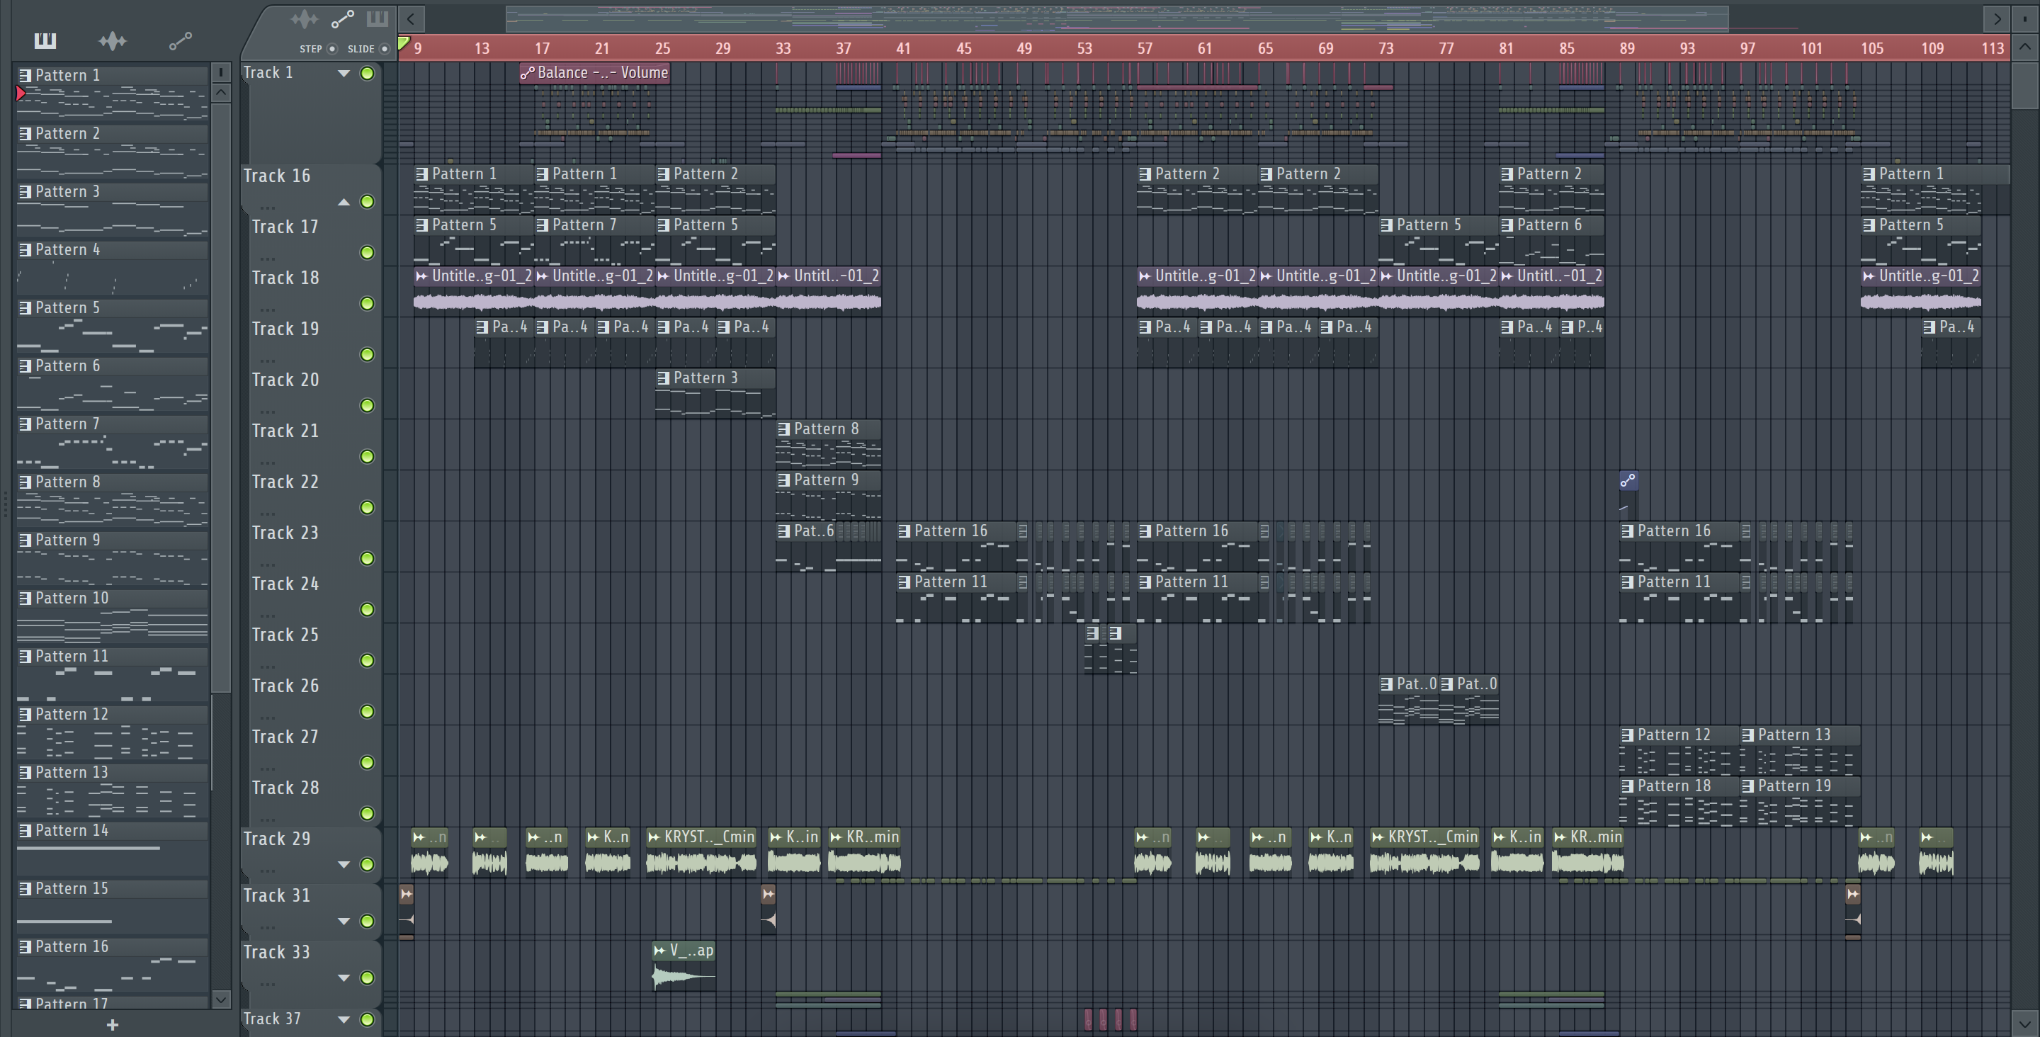Viewport: 2040px width, 1037px height.
Task: Mute Track 21 with its green light
Action: click(368, 457)
